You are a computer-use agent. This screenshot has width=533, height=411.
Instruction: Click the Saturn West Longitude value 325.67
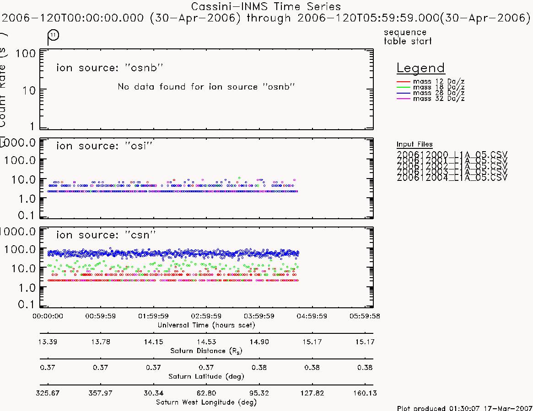[x=48, y=393]
